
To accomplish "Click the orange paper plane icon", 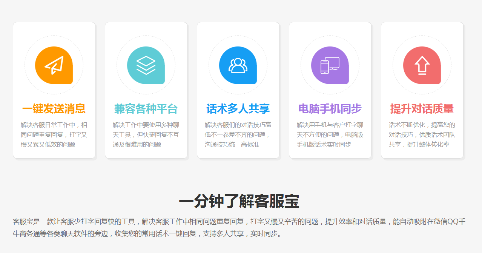I will pos(54,65).
